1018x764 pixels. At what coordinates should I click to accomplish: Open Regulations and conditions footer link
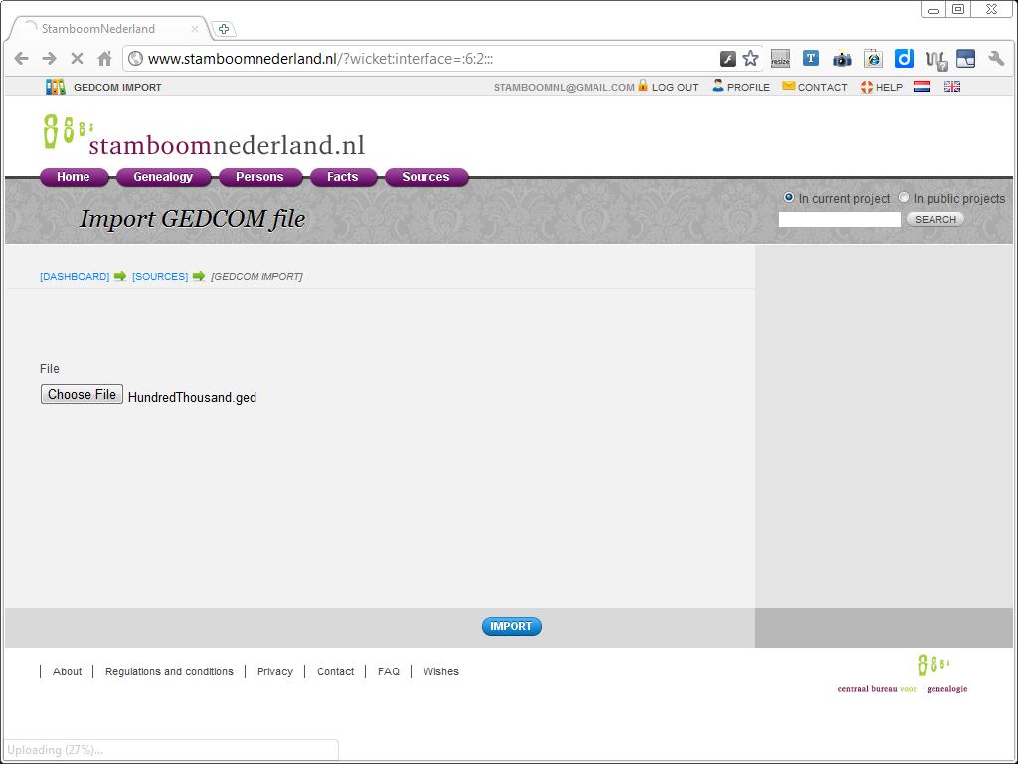coord(169,671)
